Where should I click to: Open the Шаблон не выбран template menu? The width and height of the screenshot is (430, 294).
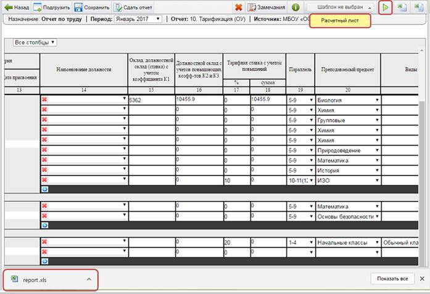341,7
